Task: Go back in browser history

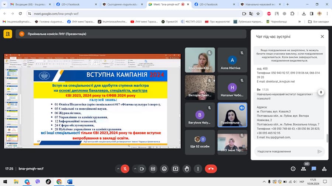Action: click(x=5, y=14)
